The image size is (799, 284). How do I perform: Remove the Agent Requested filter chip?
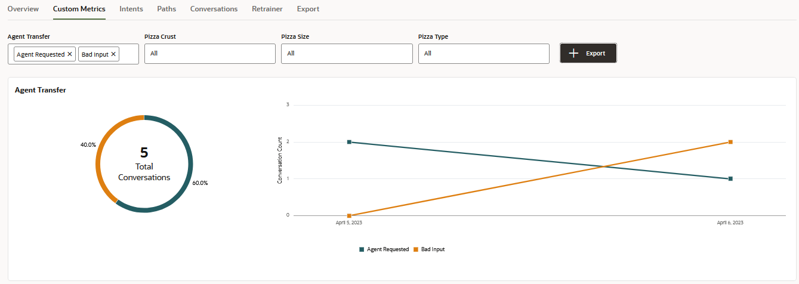[70, 54]
